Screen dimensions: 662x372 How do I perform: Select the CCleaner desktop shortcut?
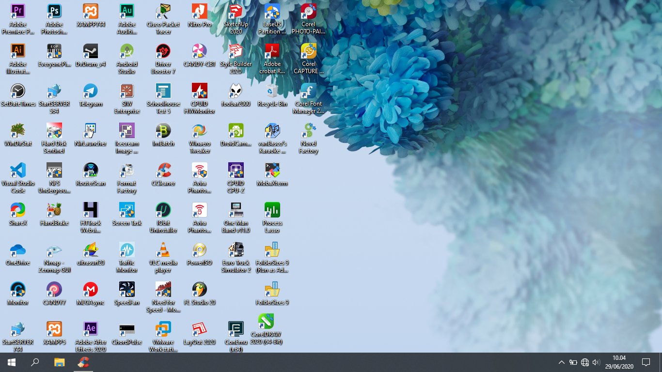tap(163, 174)
